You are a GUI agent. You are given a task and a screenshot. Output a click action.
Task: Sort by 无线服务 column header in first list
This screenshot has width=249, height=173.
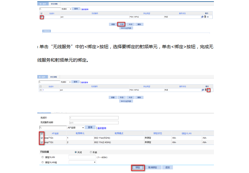tap(95, 13)
